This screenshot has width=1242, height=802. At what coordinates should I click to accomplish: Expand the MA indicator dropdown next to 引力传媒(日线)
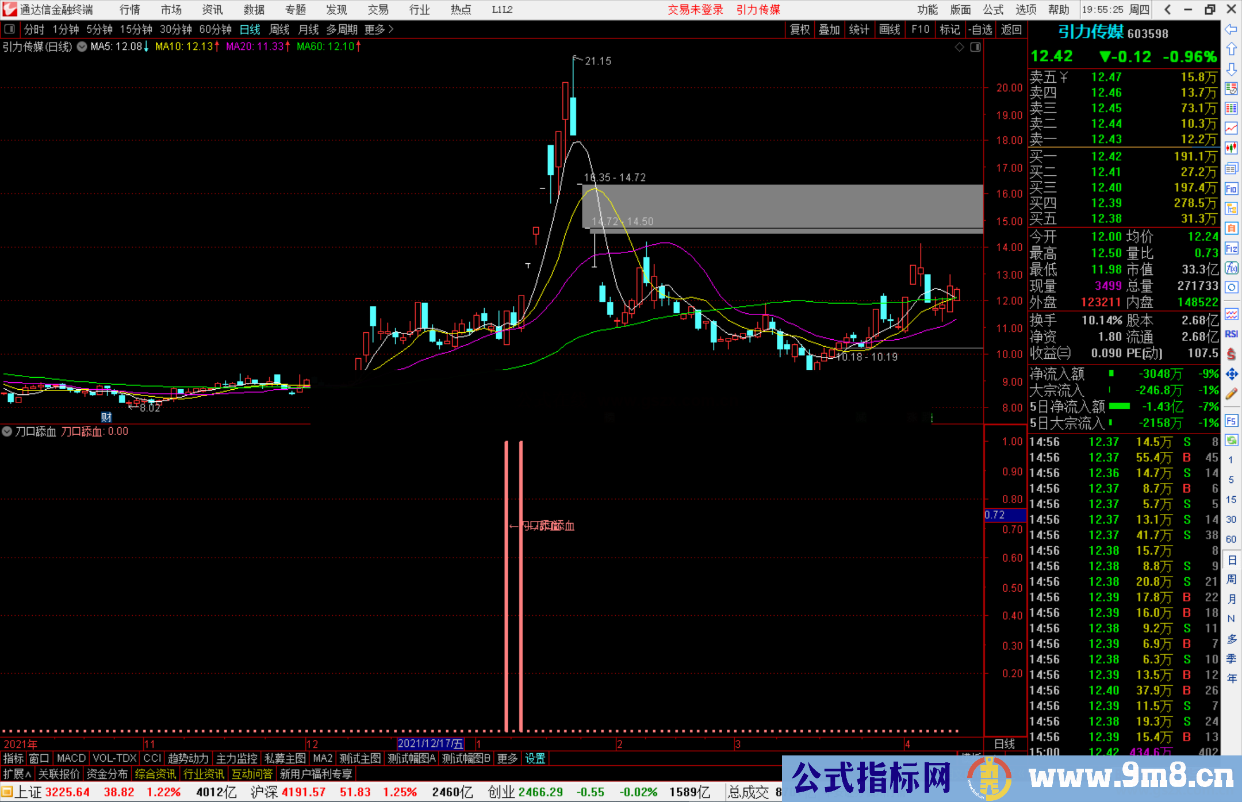(82, 47)
